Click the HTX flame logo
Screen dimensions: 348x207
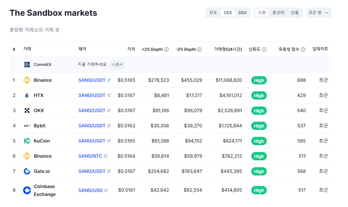point(27,95)
